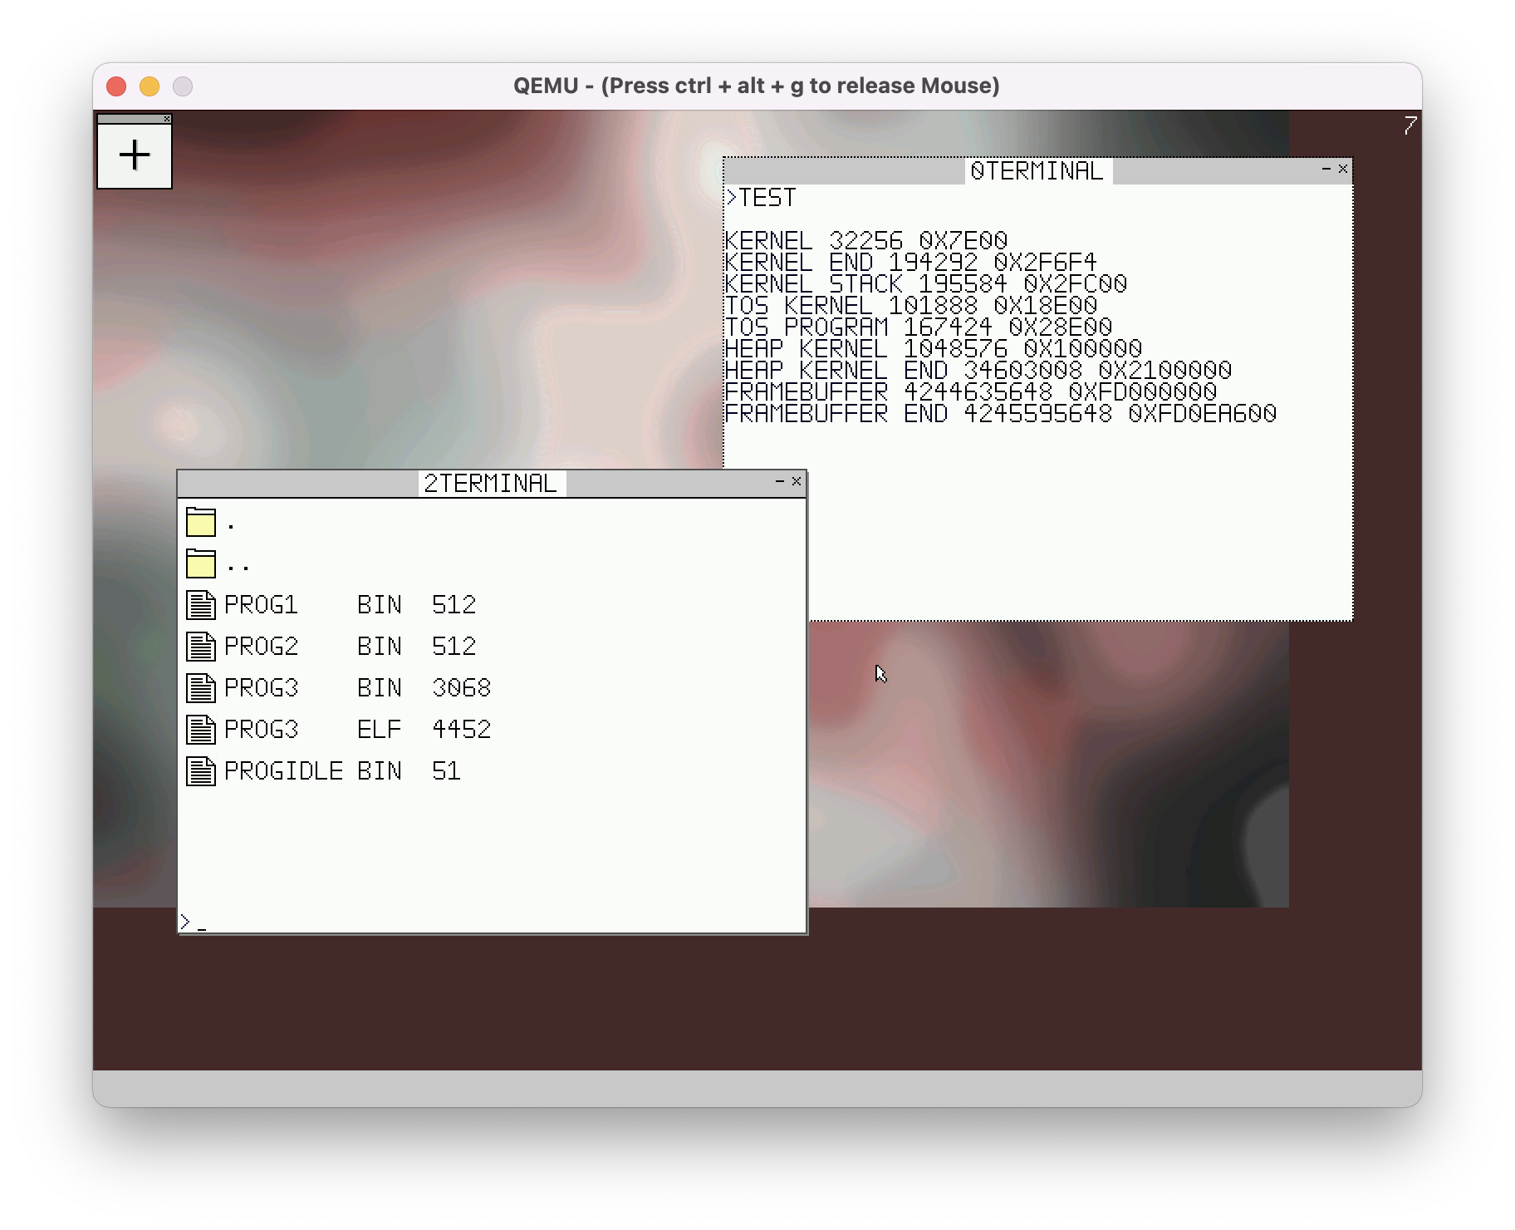Viewport: 1515px width, 1230px height.
Task: Minimize QEMU using the yellow button
Action: coord(150,86)
